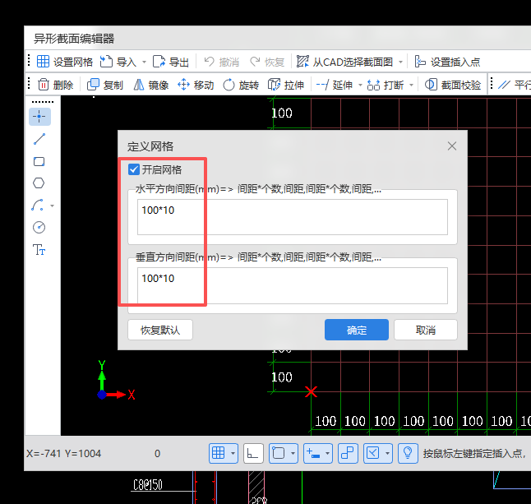The width and height of the screenshot is (531, 504).
Task: Select the 移动 move tool
Action: (196, 85)
